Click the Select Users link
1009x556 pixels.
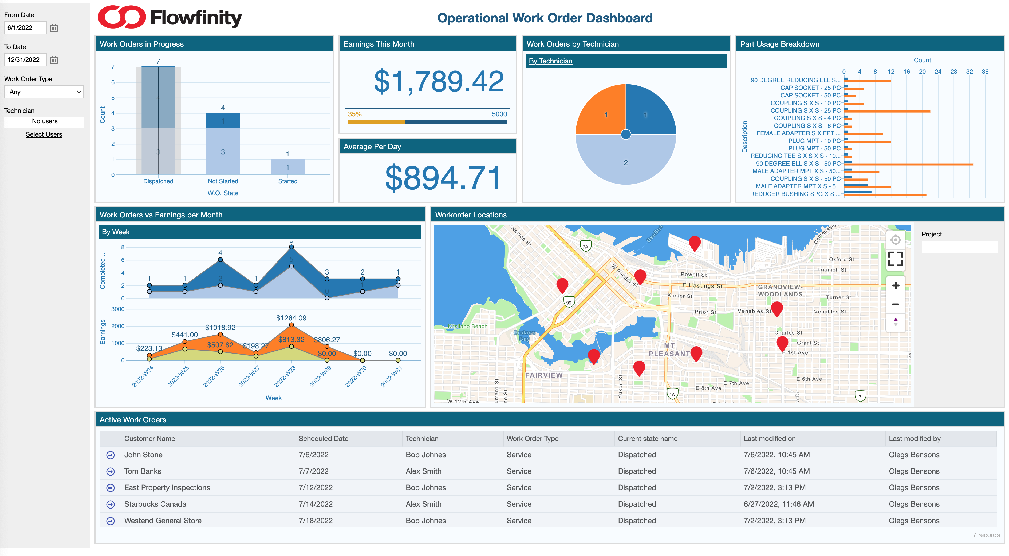click(44, 134)
